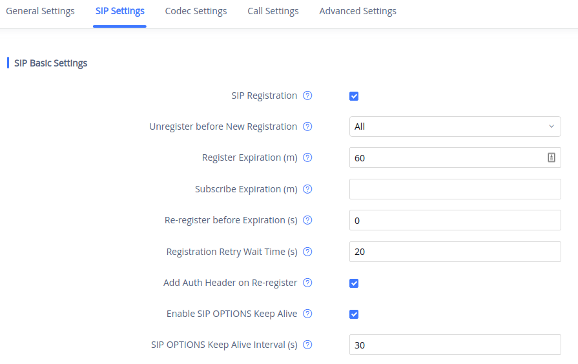Select the Advanced Settings tab
Screen dimensions: 578x364
point(358,11)
